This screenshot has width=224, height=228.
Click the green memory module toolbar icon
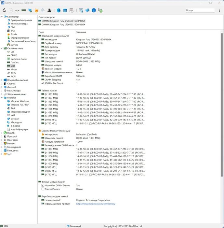24,10
